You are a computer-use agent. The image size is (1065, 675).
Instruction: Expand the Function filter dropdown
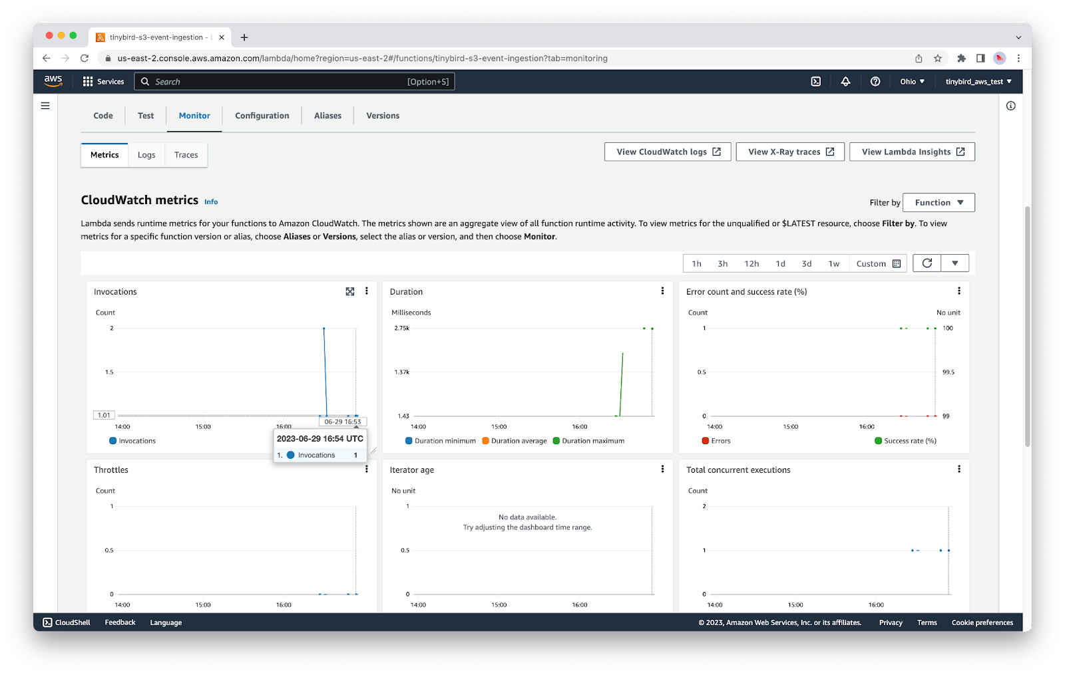click(x=939, y=203)
